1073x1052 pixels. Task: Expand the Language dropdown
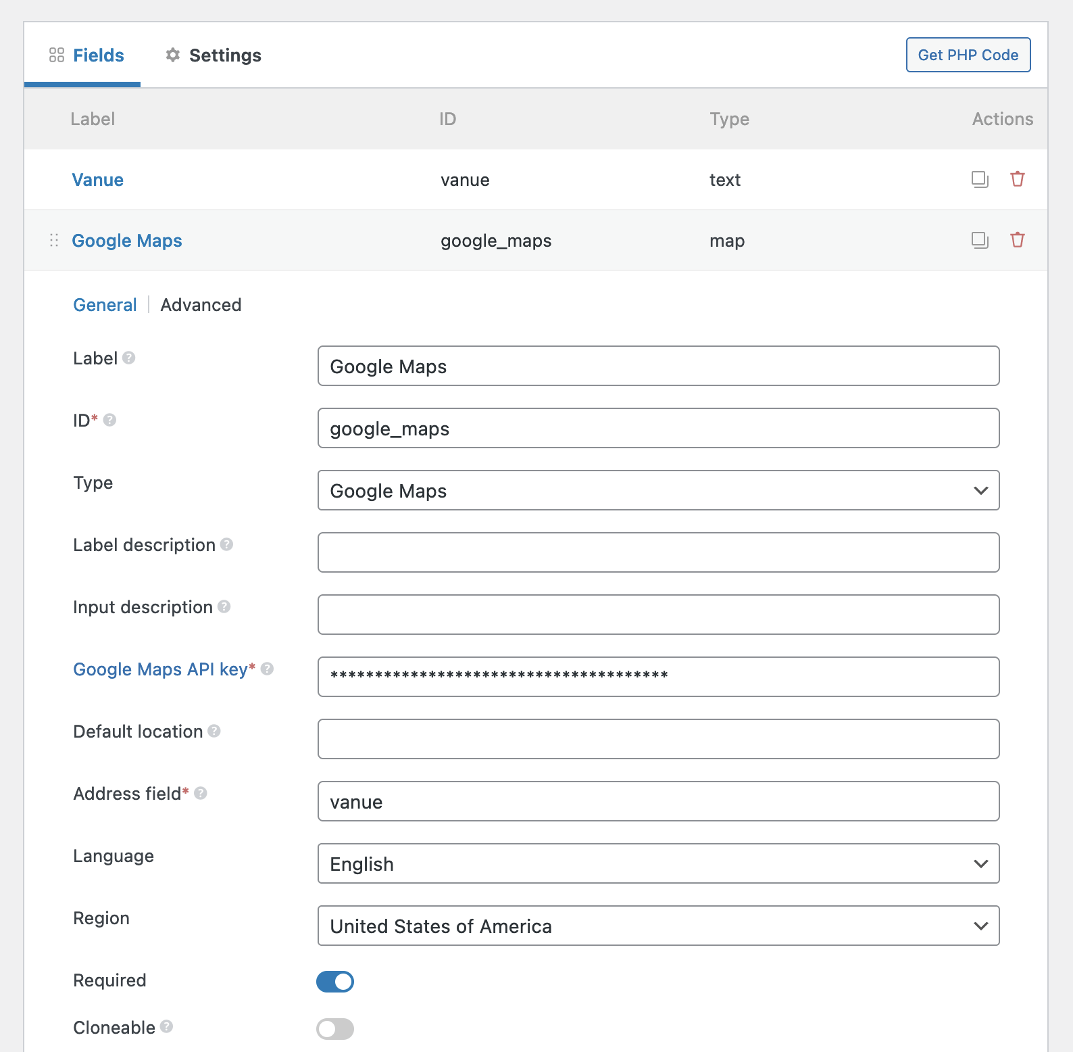658,863
